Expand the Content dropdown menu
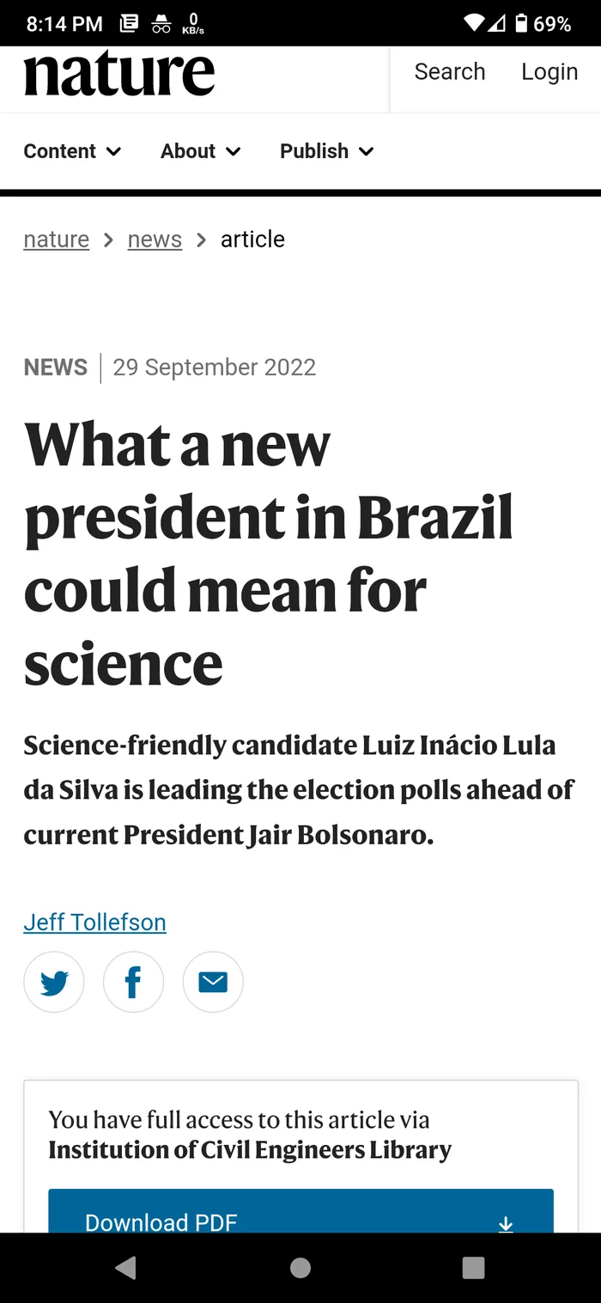This screenshot has height=1303, width=601. click(72, 151)
